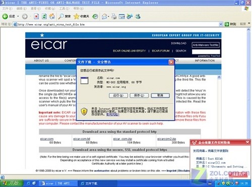The height and width of the screenshot is (187, 252).
Task: Click the file icon in download dialog
Action: tap(84, 80)
